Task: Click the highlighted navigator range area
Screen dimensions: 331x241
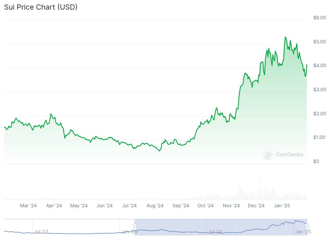Action: point(221,227)
